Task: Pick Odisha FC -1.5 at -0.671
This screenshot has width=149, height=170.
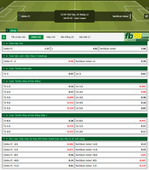Action: tap(38, 150)
